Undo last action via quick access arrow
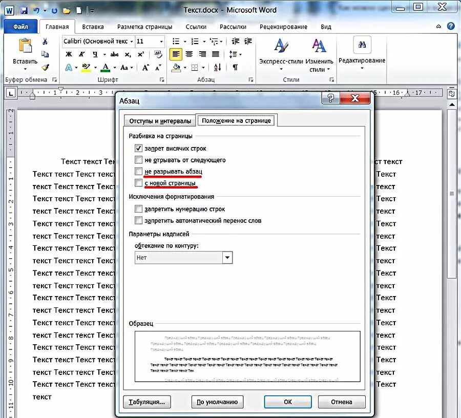 36,11
